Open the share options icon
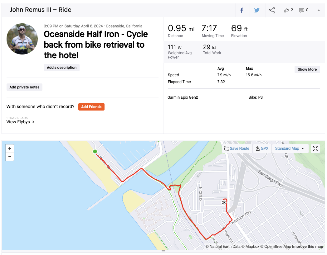 click(272, 10)
